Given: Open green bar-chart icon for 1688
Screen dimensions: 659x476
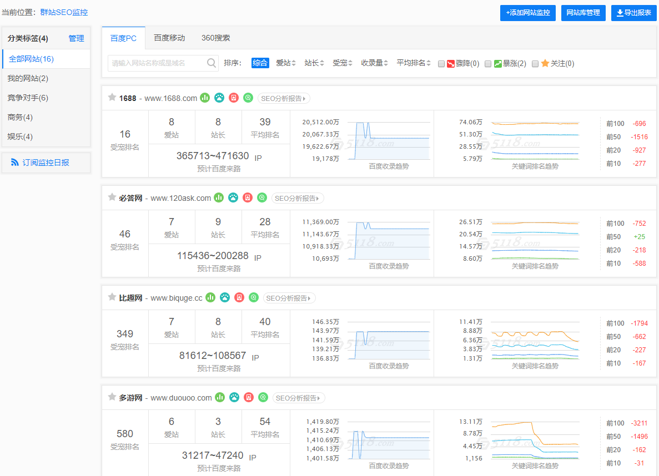Looking at the screenshot, I should point(205,98).
